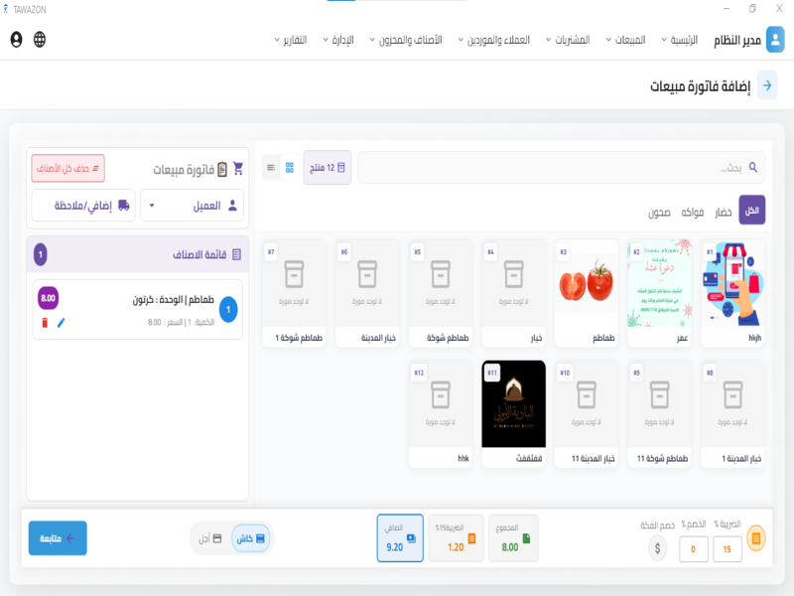Image resolution: width=794 pixels, height=596 pixels.
Task: Select كاش as the payment method
Action: click(251, 537)
